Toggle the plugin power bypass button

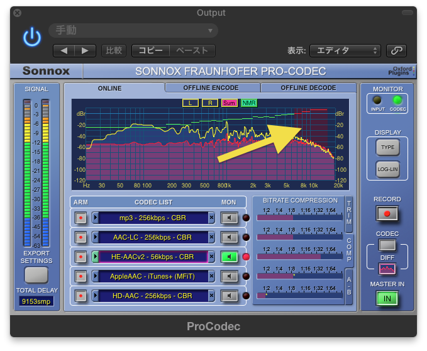[x=32, y=37]
